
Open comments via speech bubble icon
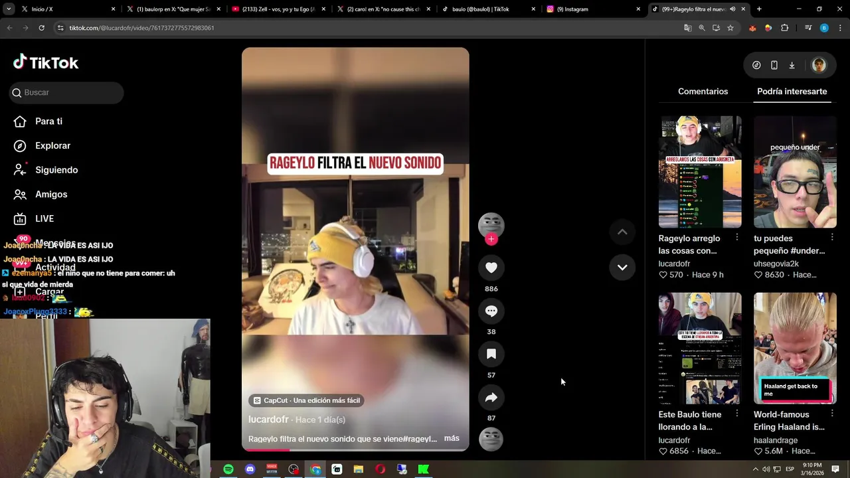point(491,311)
